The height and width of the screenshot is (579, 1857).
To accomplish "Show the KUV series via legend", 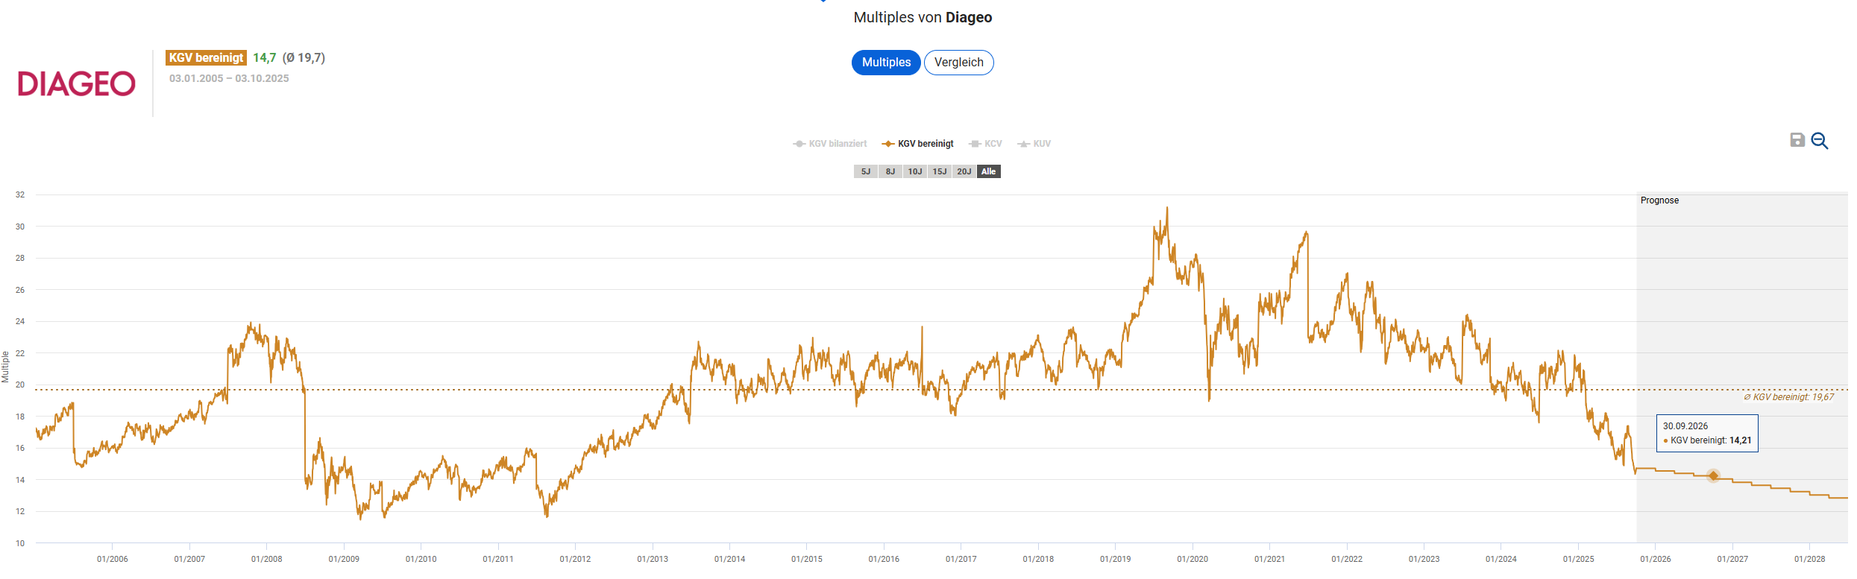I will click(x=1034, y=144).
